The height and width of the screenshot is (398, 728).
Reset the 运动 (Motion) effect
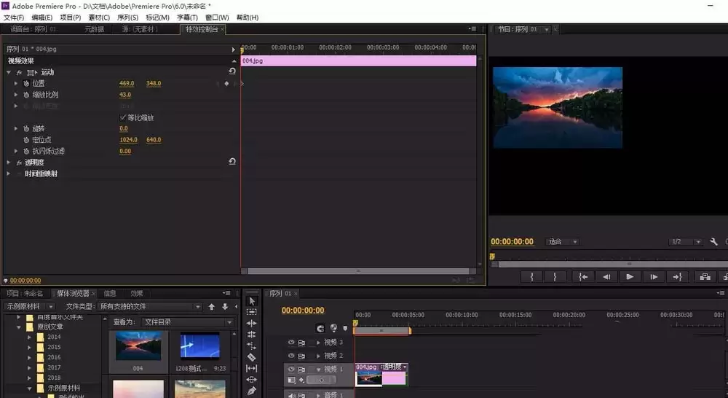click(x=232, y=71)
